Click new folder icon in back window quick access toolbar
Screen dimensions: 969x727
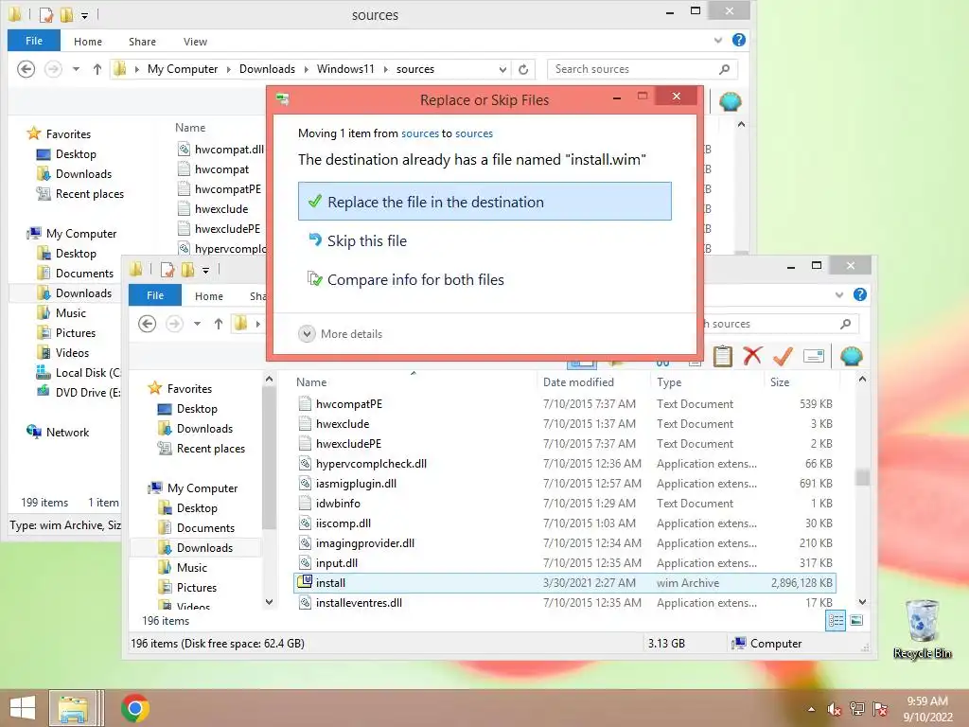click(66, 13)
